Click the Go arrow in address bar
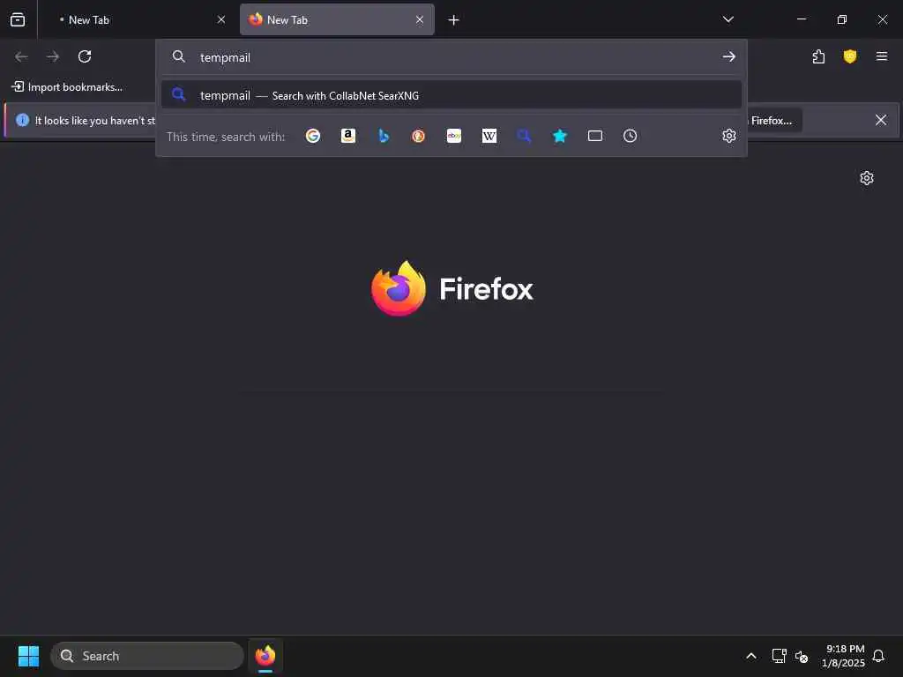 (729, 56)
